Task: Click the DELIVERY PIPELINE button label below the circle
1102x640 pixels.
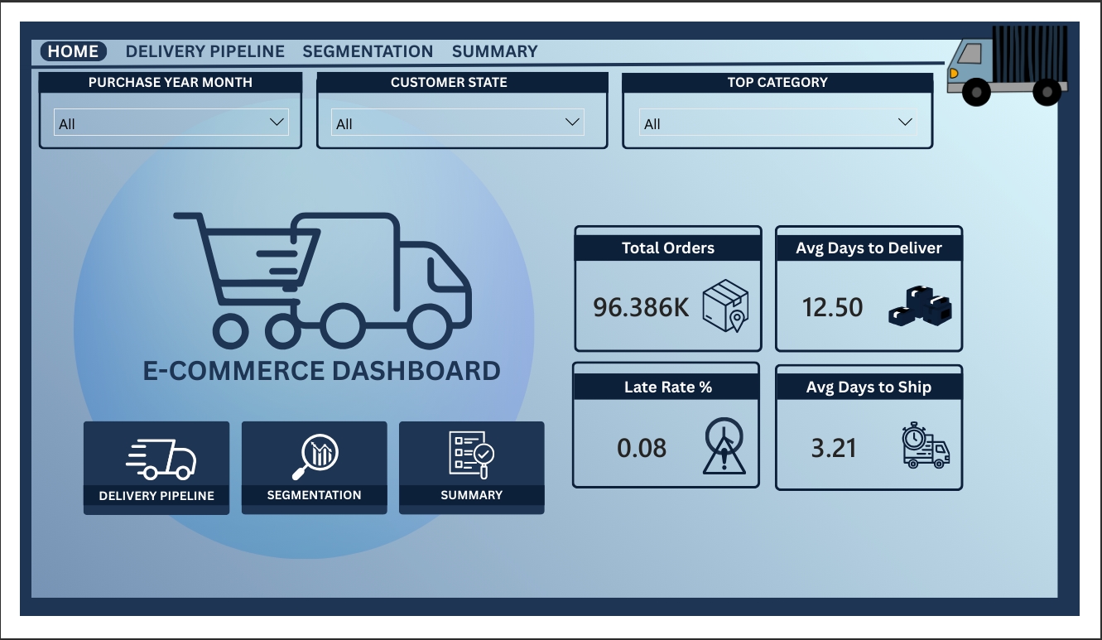Action: [x=156, y=496]
